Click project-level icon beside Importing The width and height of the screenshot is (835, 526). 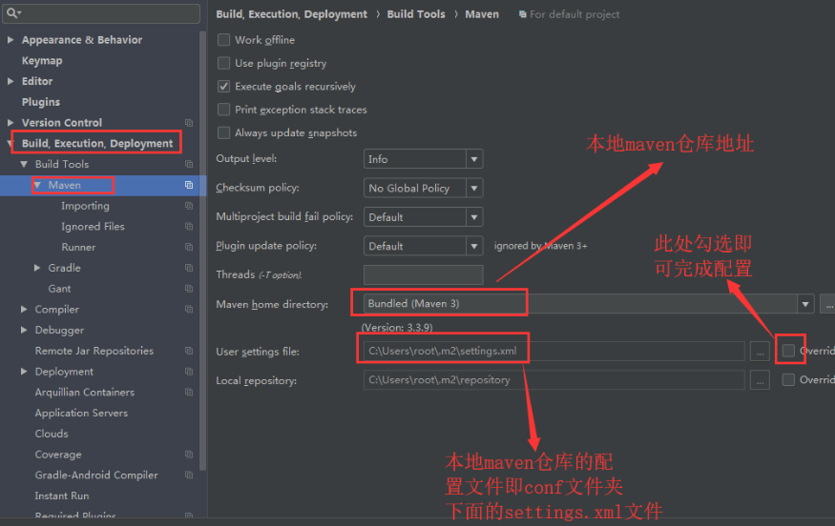(189, 206)
